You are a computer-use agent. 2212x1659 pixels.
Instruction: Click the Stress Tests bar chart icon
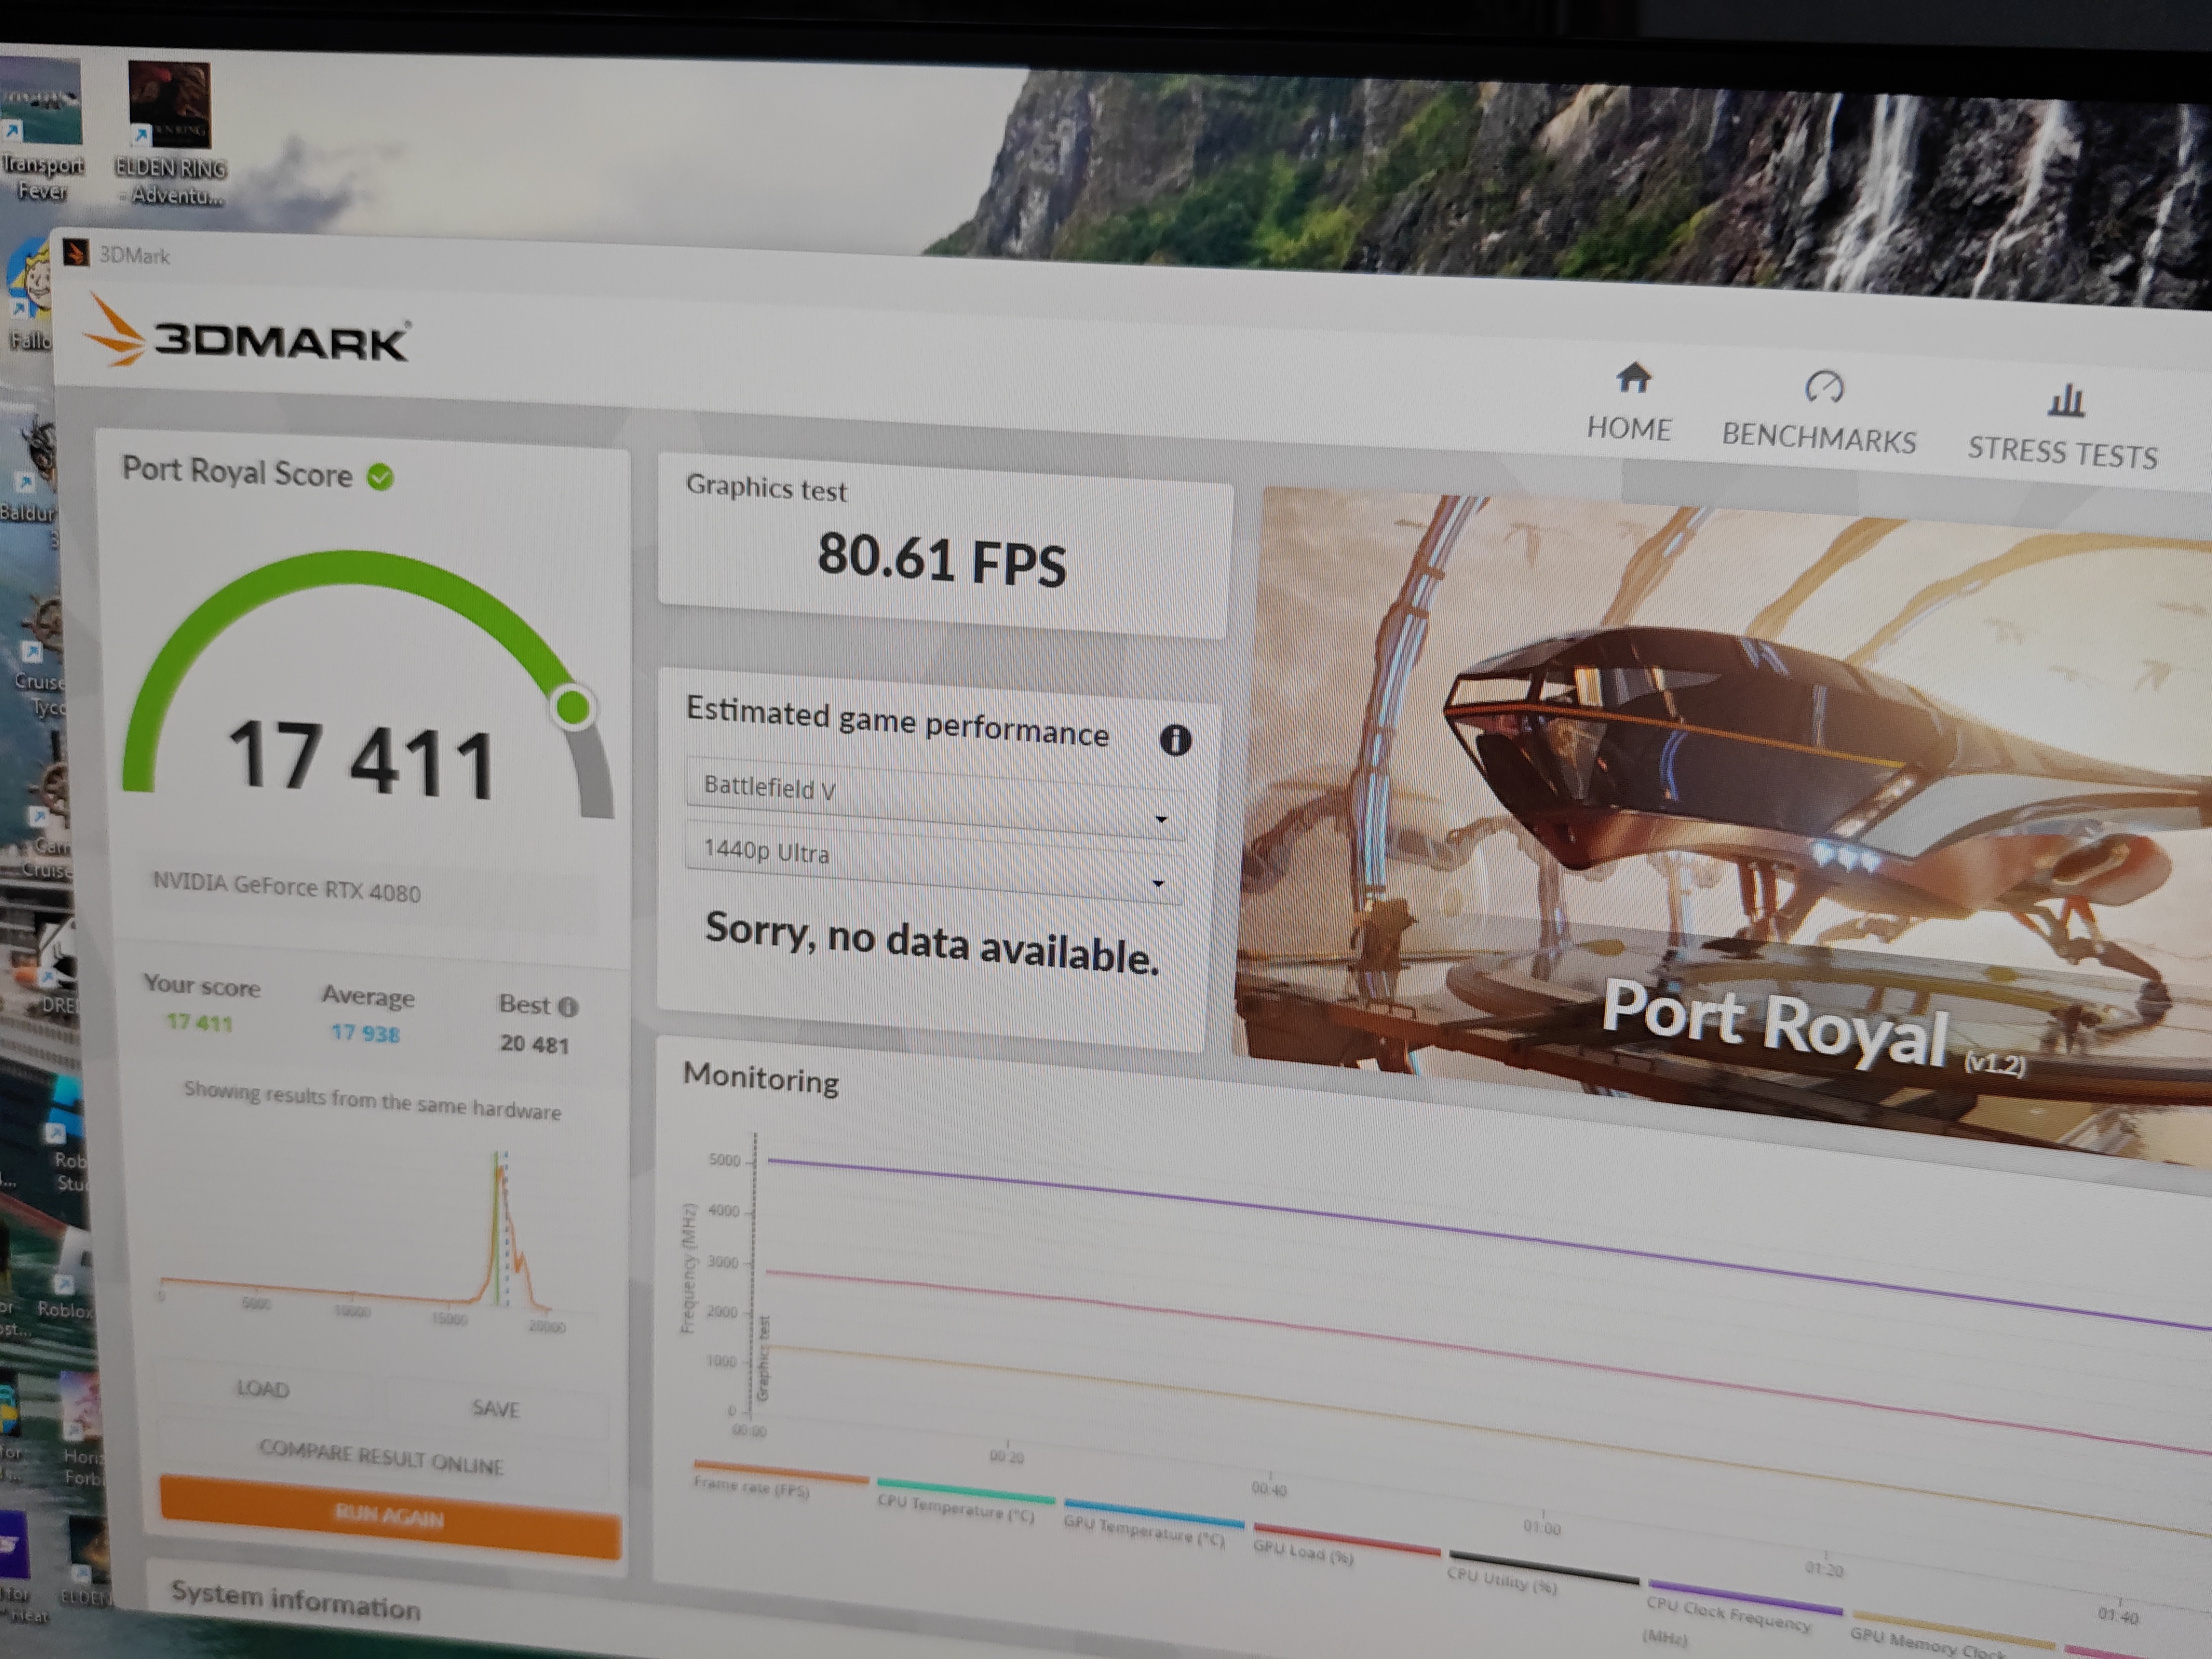tap(2065, 400)
